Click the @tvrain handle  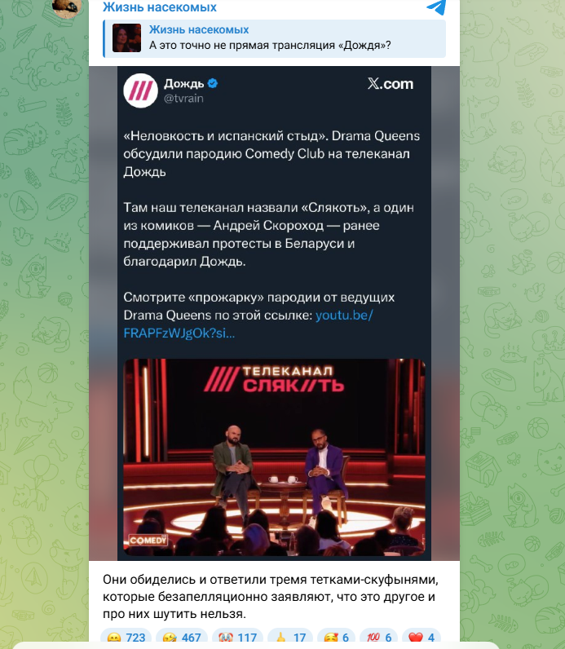click(183, 99)
